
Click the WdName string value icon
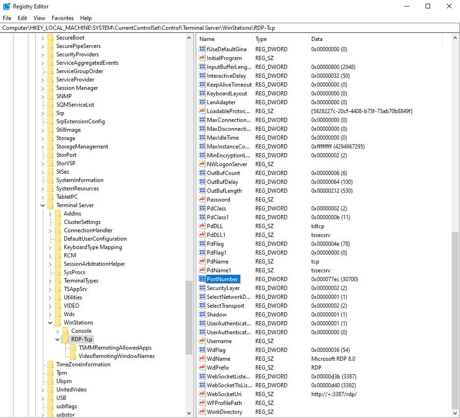(x=202, y=358)
